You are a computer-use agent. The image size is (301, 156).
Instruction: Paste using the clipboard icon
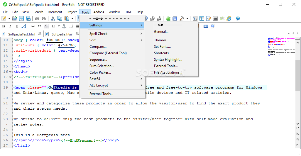point(67,18)
